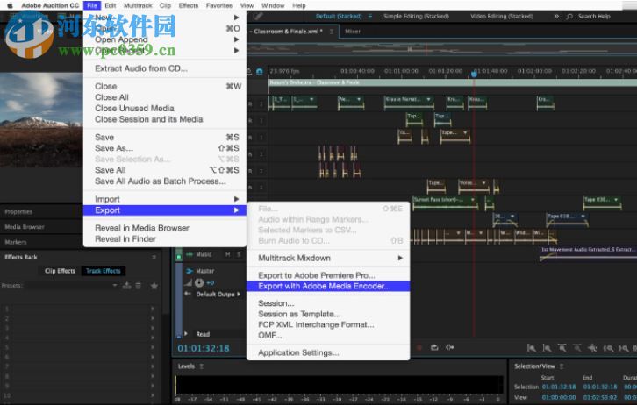
Task: Open the Levels panel menu icon
Action: tap(201, 366)
